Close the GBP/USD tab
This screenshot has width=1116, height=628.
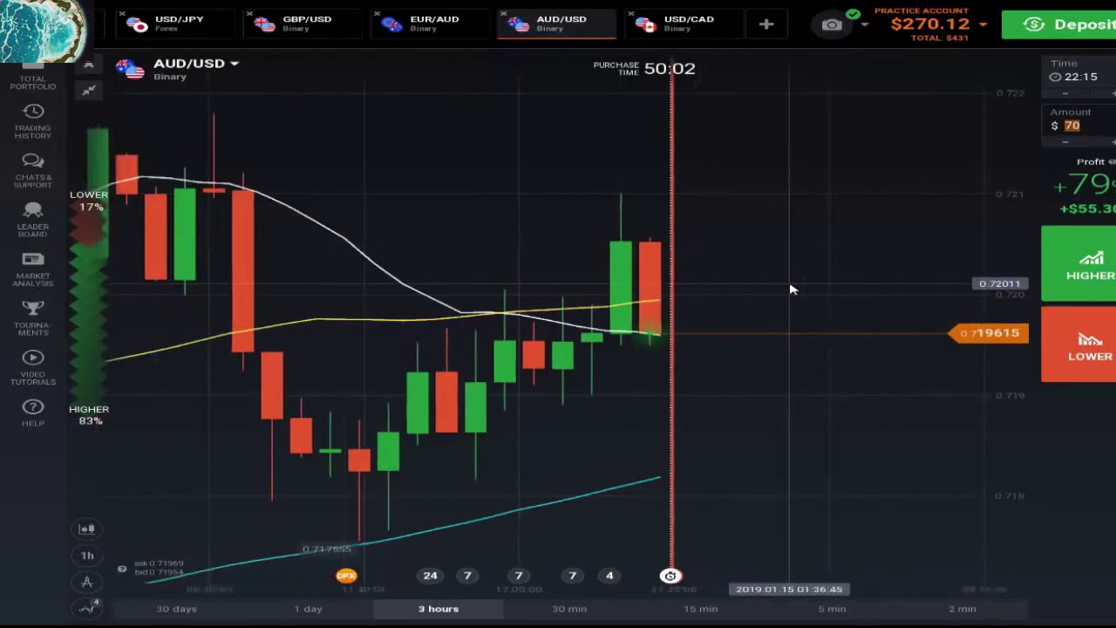pyautogui.click(x=250, y=15)
